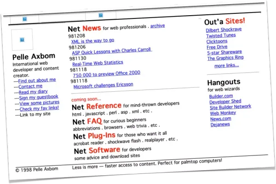This screenshot has width=276, height=184.
Task: Click the date '981208'
Action: pyautogui.click(x=77, y=36)
